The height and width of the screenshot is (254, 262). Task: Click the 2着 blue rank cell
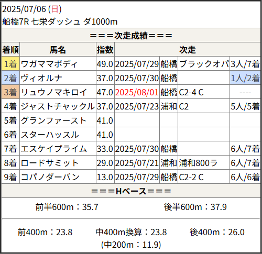(10, 78)
